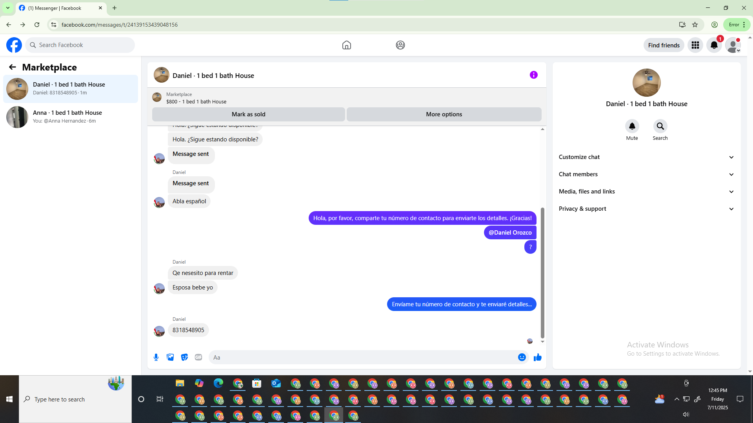
Task: Open the Groups icon in top navigation
Action: click(400, 45)
